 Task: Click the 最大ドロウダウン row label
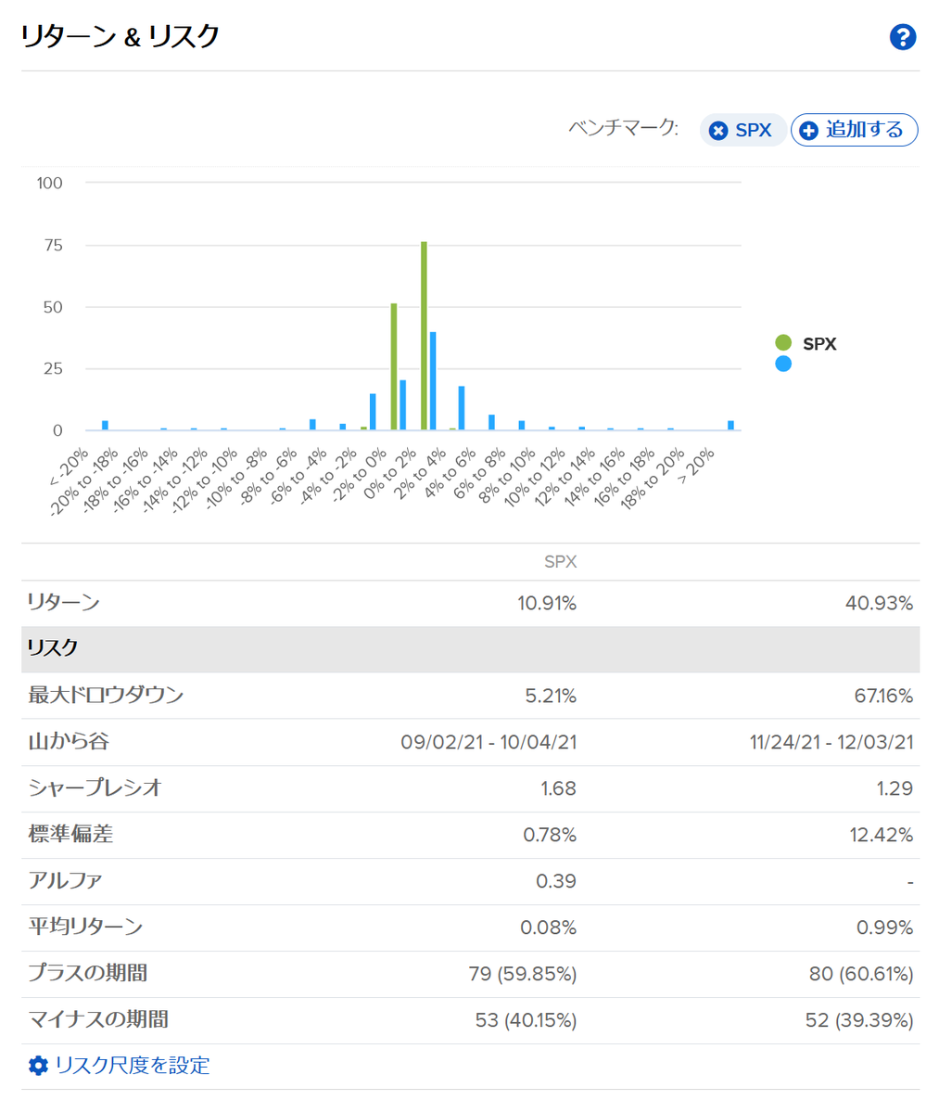tap(106, 695)
